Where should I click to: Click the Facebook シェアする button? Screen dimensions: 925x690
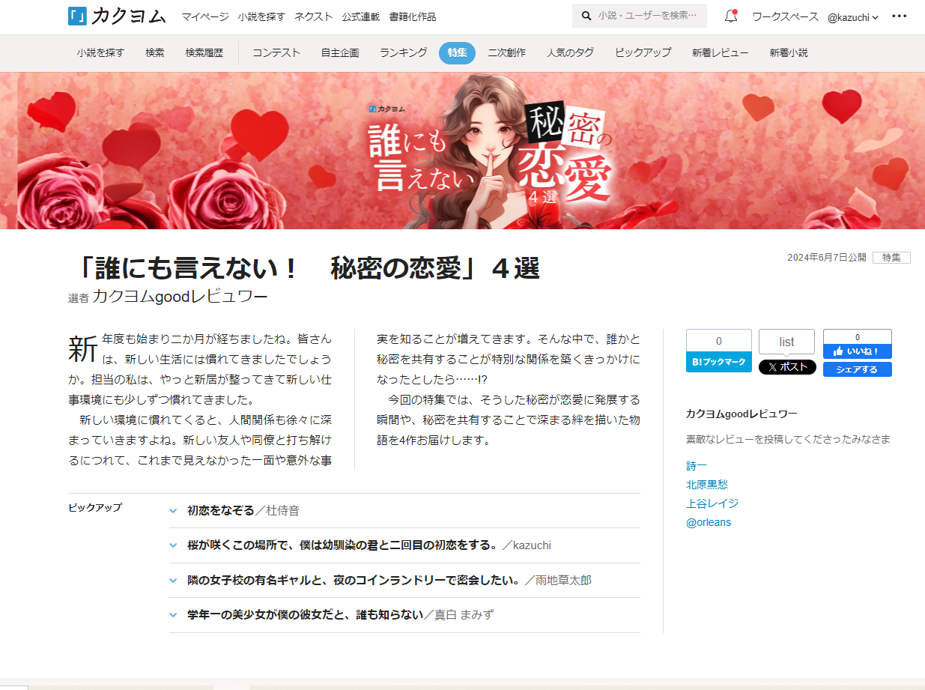[857, 369]
